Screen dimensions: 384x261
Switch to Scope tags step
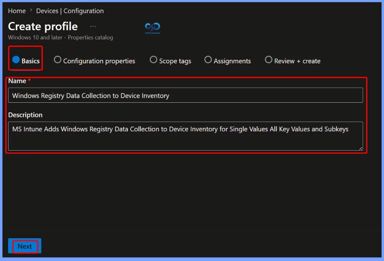170,61
